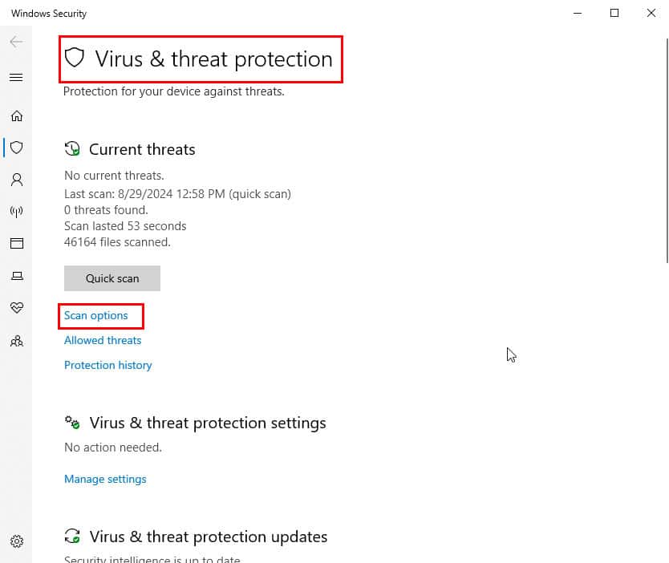Select Virus & threat protection shield in sidebar
Image resolution: width=669 pixels, height=563 pixels.
pyautogui.click(x=17, y=148)
